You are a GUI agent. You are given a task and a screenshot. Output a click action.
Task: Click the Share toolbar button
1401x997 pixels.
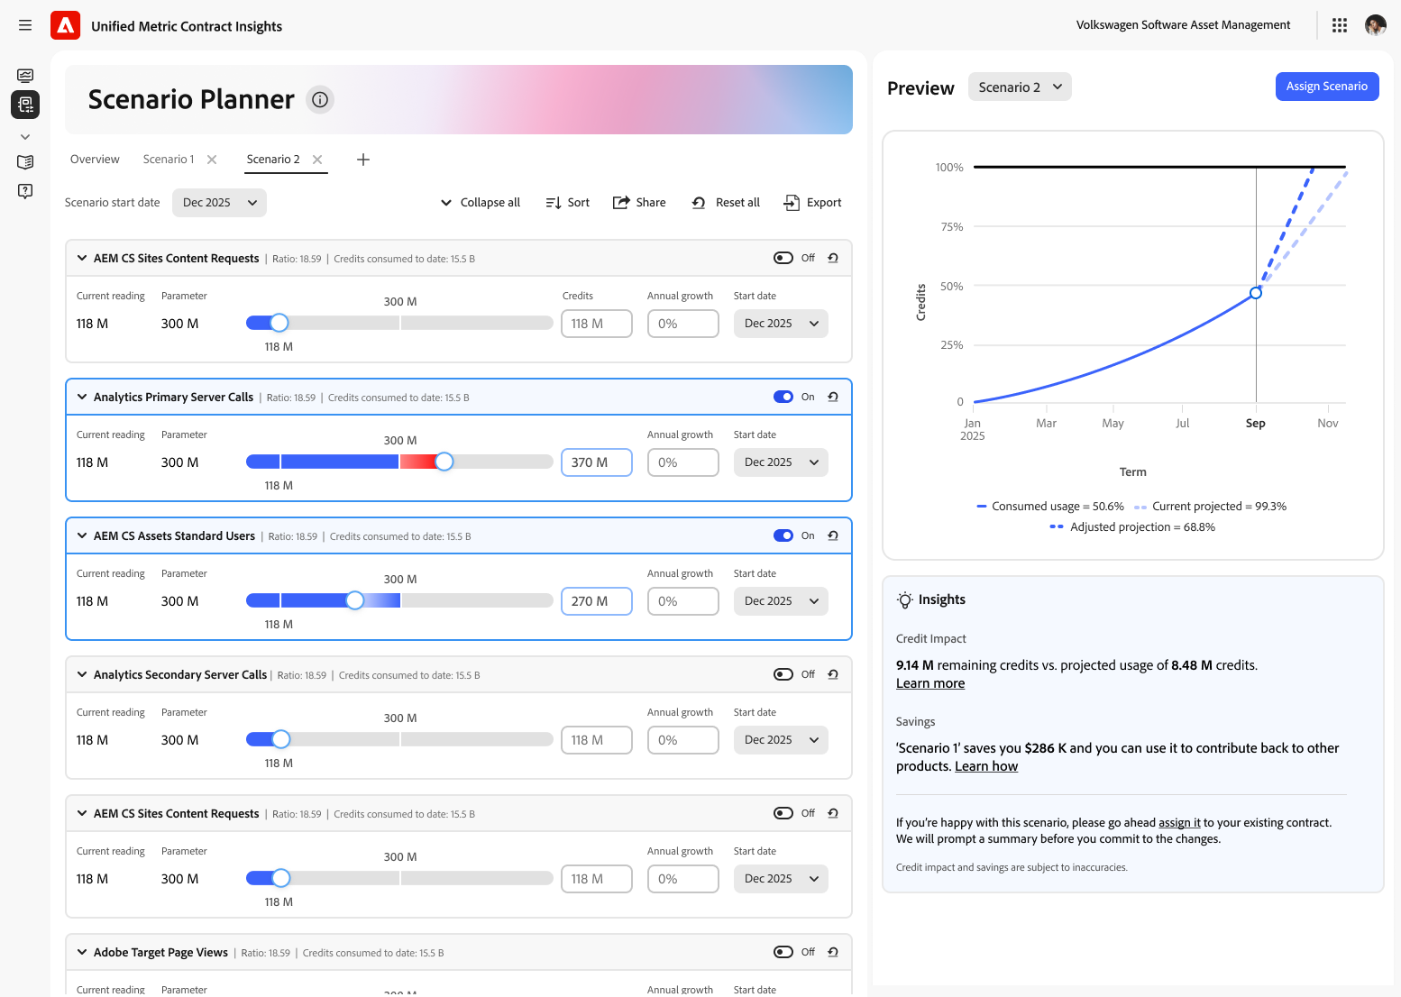point(639,203)
